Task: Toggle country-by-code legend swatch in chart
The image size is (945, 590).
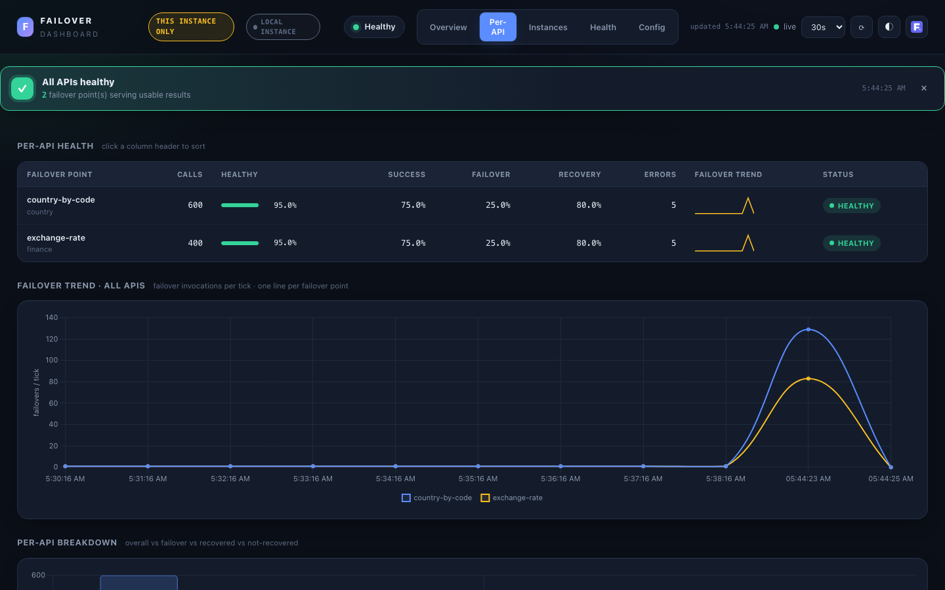Action: [x=406, y=498]
